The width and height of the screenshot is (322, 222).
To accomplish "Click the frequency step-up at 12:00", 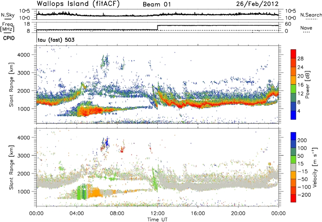I will [x=157, y=28].
